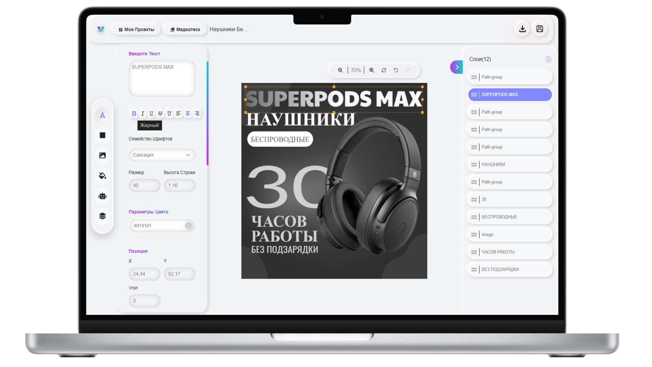This screenshot has width=652, height=367.
Task: Toggle italic formatting on SUPERPODS MAX
Action: [x=143, y=113]
